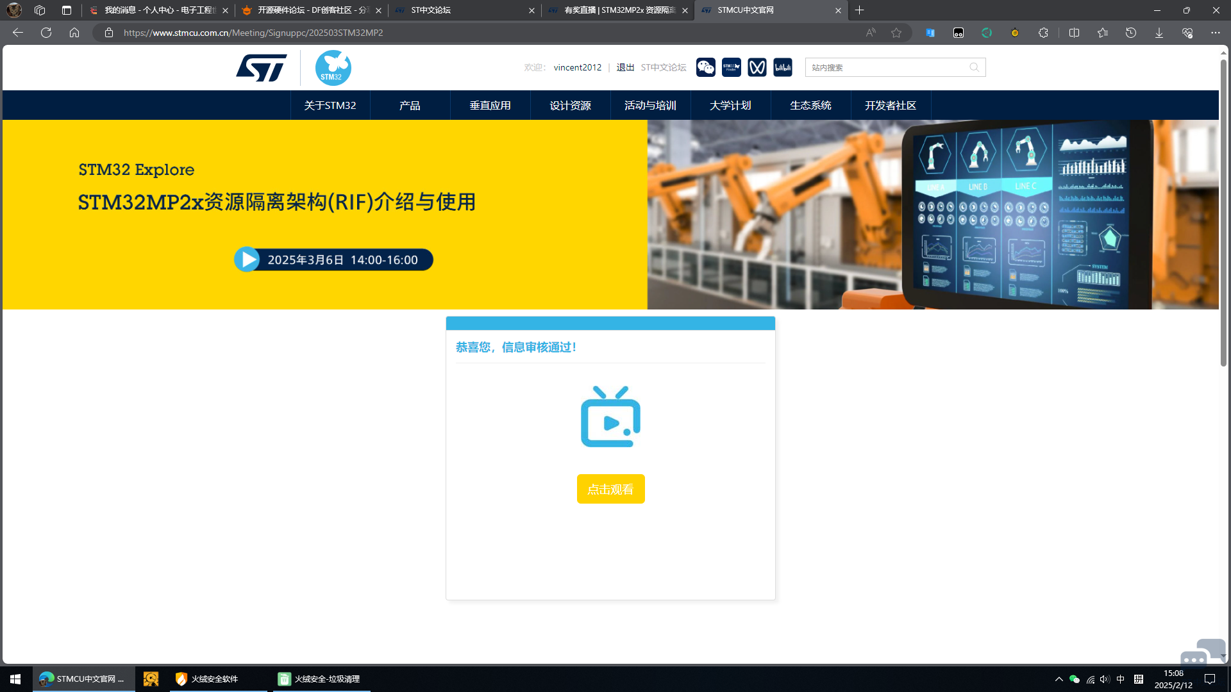Screen dimensions: 1231x692
Task: Click the 退出 logout link
Action: [625, 67]
